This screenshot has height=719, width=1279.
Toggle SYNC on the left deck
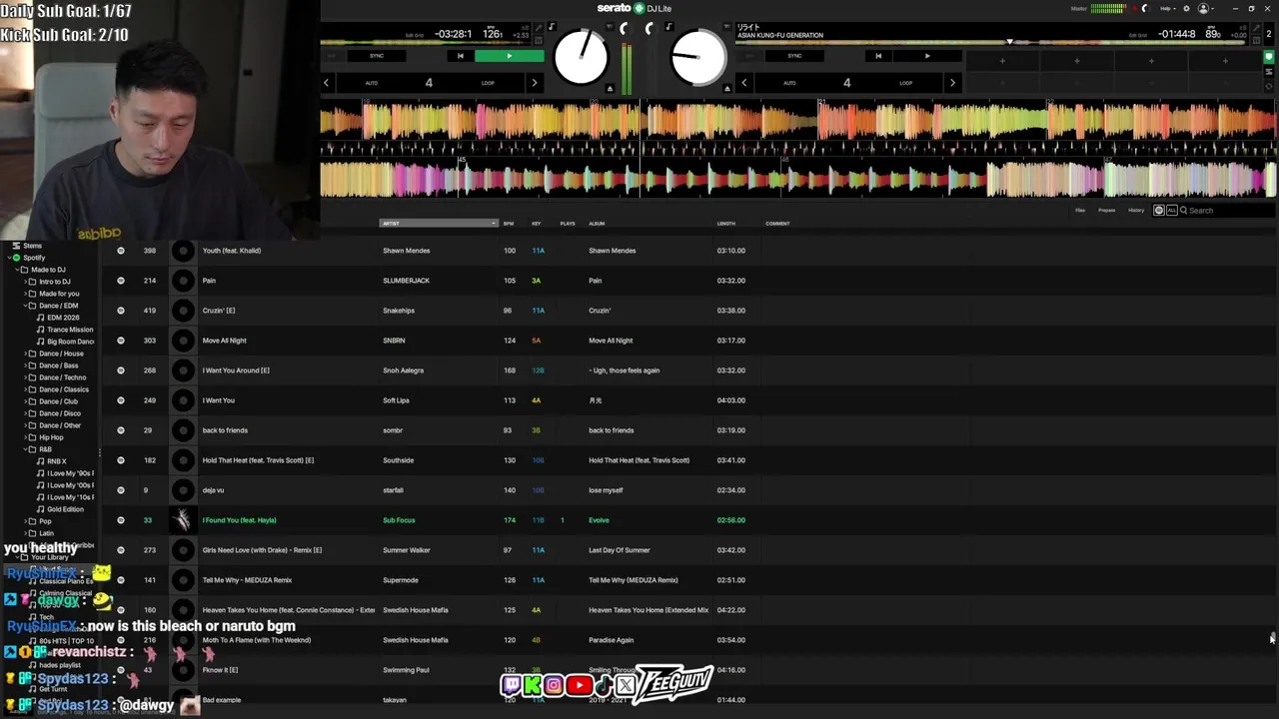[377, 56]
